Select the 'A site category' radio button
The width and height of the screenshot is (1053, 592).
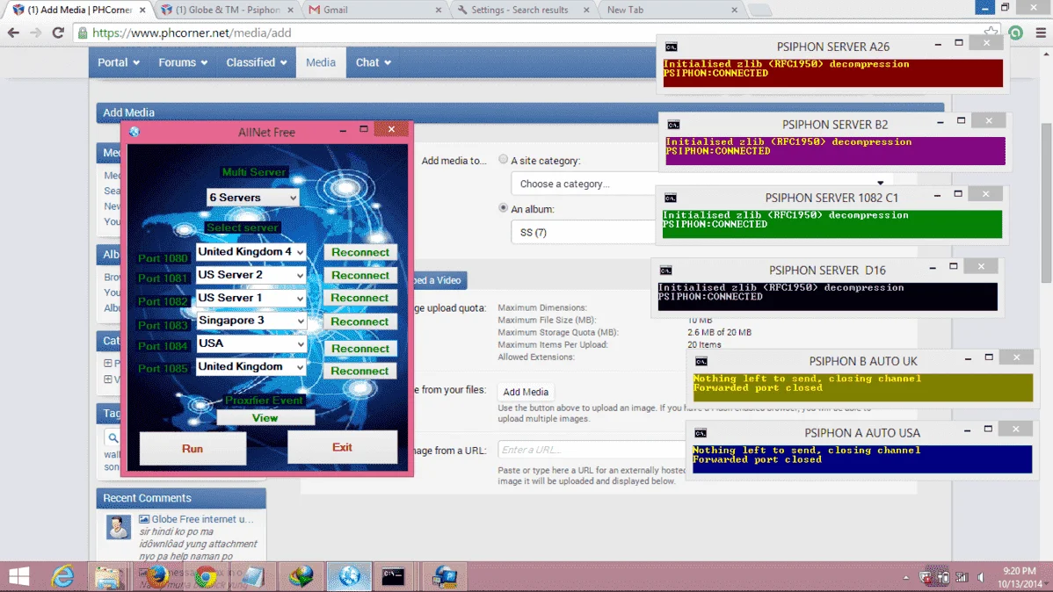point(503,160)
